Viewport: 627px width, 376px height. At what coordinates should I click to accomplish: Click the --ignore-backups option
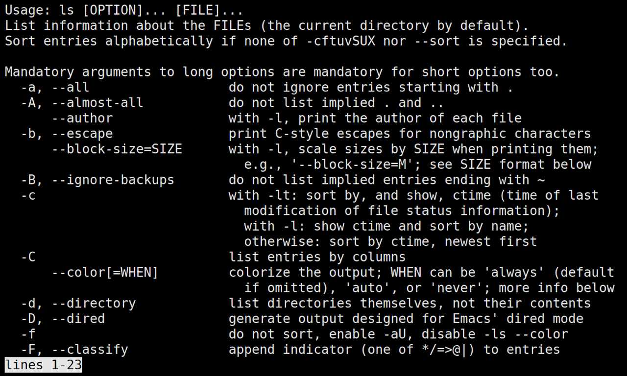click(x=113, y=180)
